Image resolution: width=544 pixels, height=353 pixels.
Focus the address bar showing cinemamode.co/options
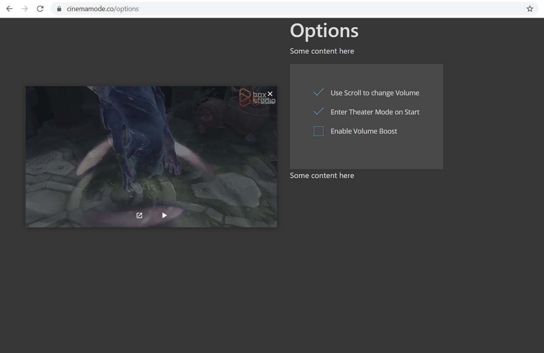coord(268,9)
